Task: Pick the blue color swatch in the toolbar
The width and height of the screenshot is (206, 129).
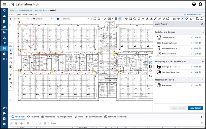Action: (x=58, y=19)
